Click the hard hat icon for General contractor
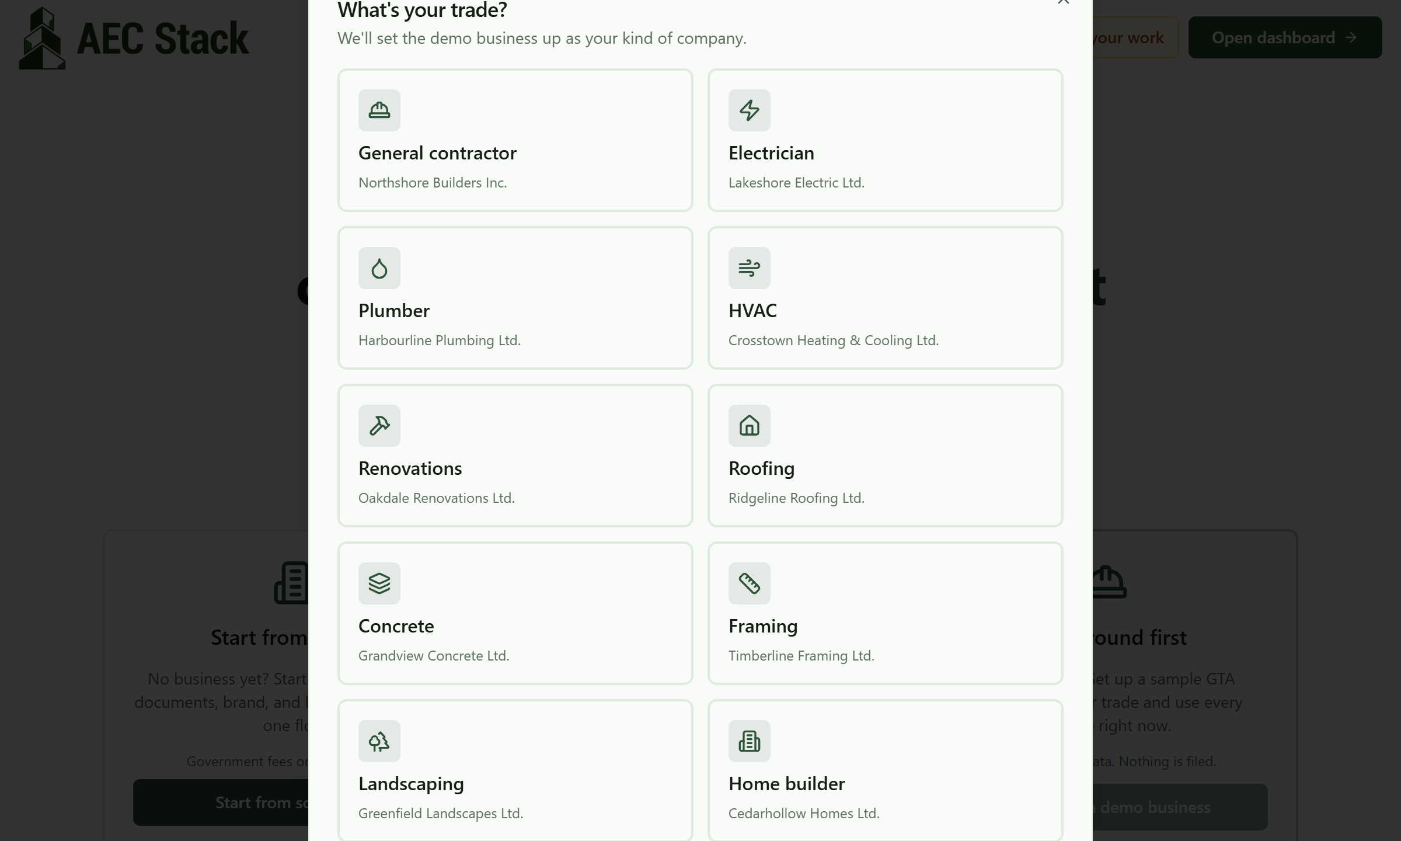The image size is (1401, 841). [379, 110]
